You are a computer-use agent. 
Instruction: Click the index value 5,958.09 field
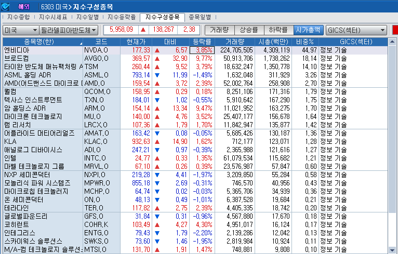pos(121,30)
